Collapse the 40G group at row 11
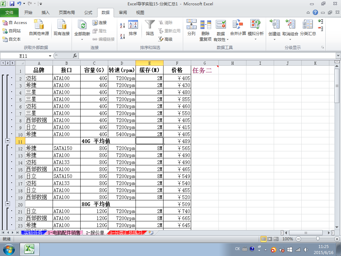Screen dimensions: 341x256 (8, 141)
